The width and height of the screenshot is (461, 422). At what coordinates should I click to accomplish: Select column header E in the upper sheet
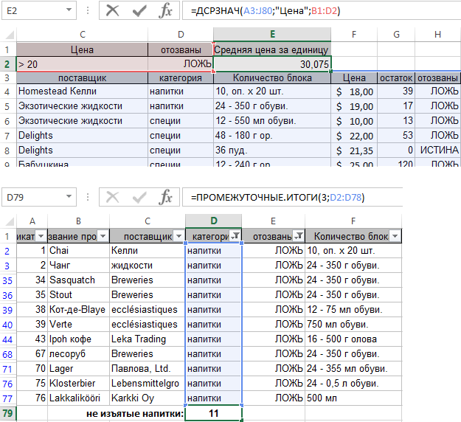272,34
